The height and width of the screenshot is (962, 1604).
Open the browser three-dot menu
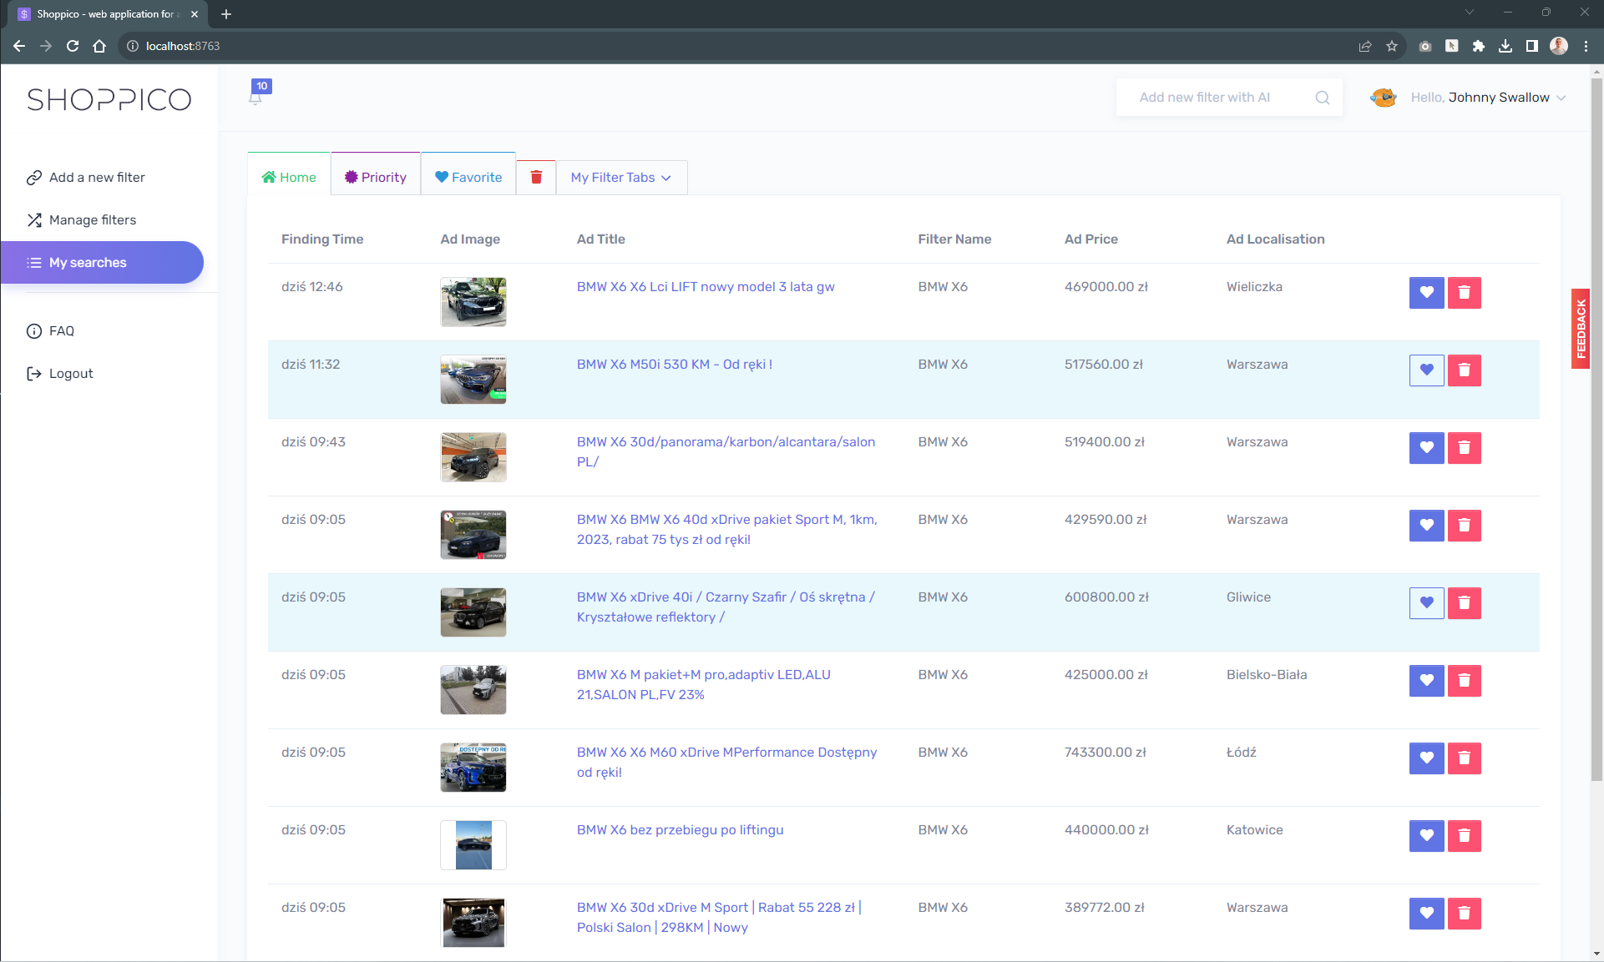click(1586, 46)
